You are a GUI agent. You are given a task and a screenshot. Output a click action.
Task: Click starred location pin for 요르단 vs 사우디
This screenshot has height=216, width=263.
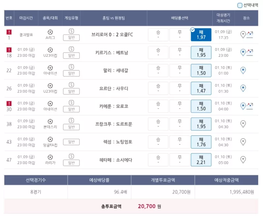(x=243, y=88)
